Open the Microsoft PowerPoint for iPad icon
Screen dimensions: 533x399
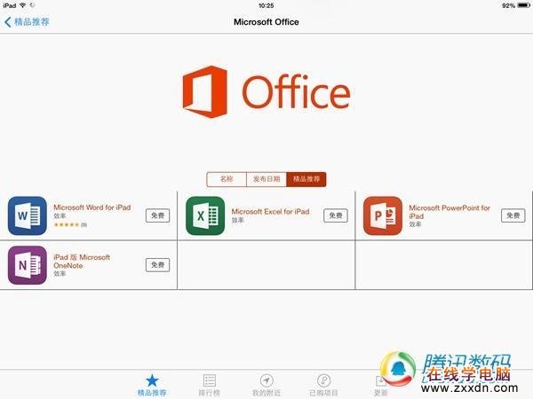pyautogui.click(x=383, y=215)
